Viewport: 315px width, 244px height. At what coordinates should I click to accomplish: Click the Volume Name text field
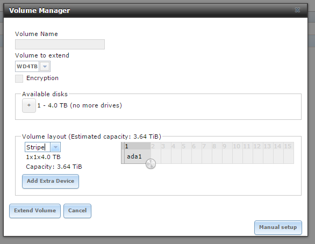point(60,44)
